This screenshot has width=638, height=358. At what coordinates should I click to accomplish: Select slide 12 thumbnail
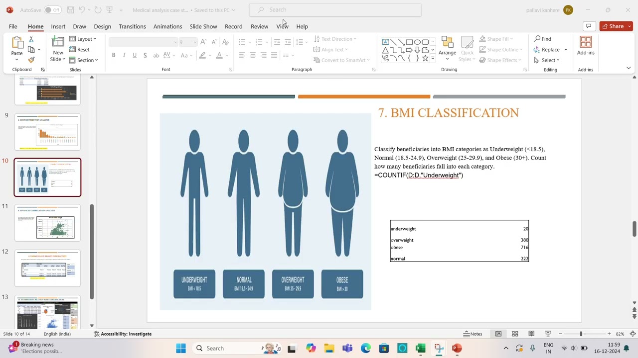[x=47, y=268]
